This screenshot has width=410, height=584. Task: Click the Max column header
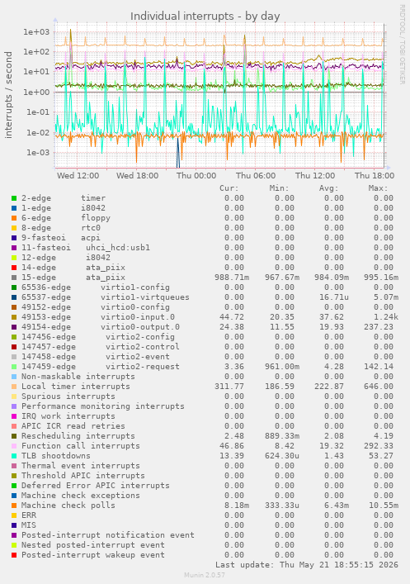coord(379,188)
